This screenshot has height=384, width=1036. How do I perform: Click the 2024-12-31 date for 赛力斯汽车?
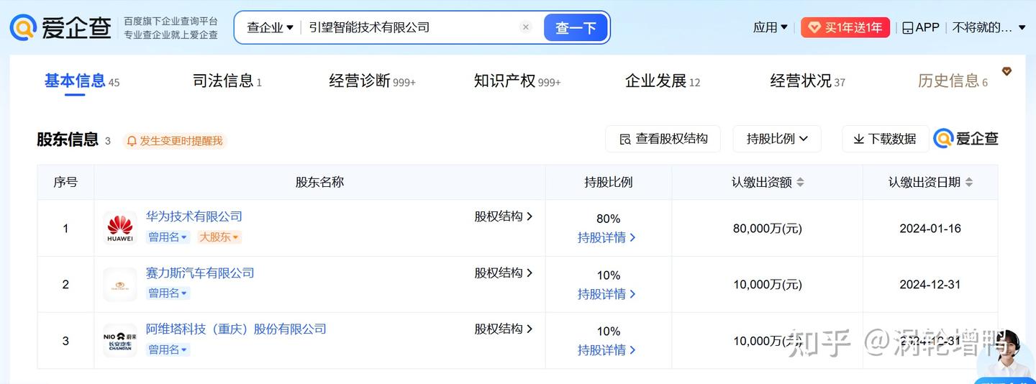point(930,285)
